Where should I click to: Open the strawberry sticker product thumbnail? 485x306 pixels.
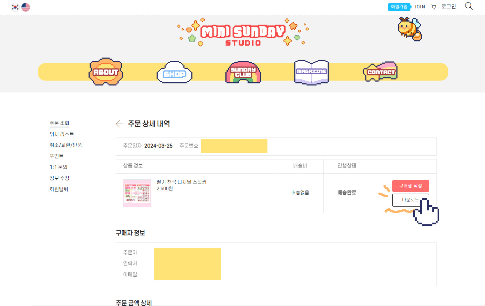tap(137, 193)
